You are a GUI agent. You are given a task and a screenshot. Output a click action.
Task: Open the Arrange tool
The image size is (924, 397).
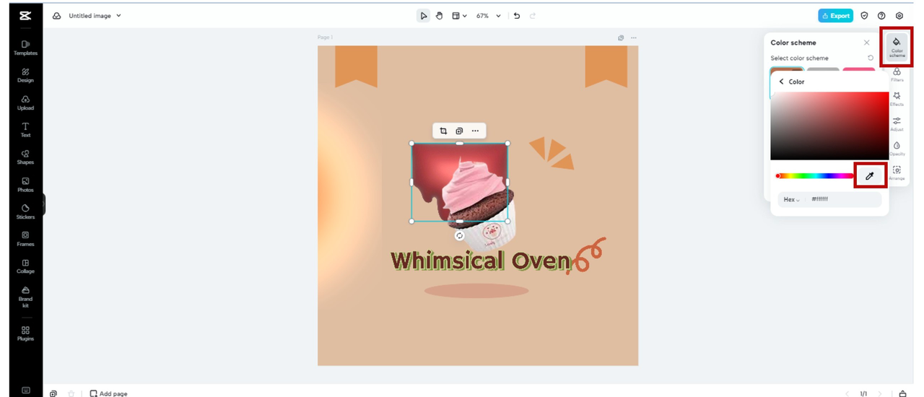pos(897,173)
